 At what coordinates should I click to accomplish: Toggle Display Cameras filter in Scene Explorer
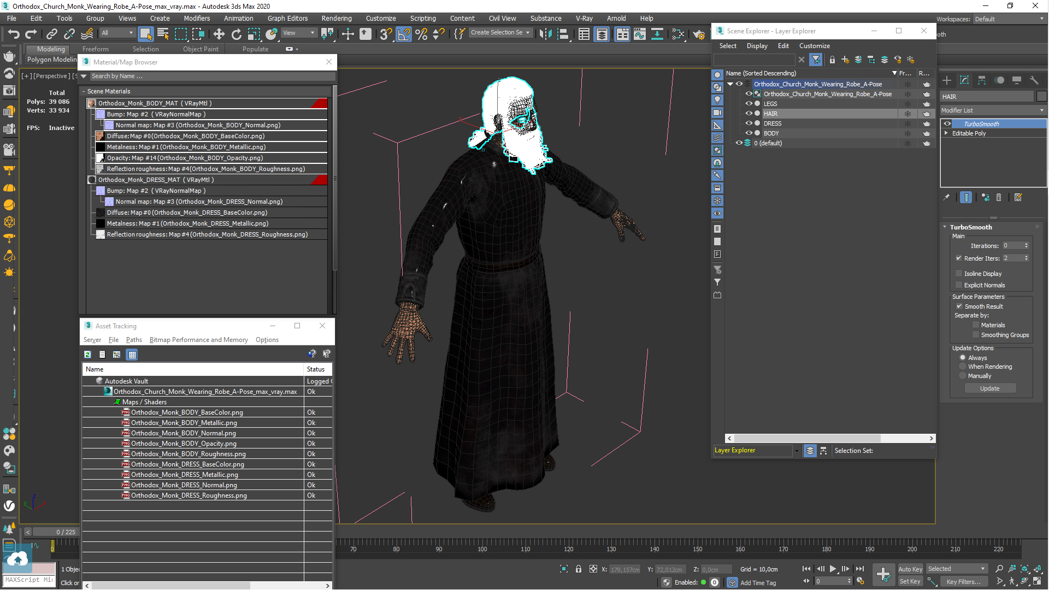[x=717, y=113]
